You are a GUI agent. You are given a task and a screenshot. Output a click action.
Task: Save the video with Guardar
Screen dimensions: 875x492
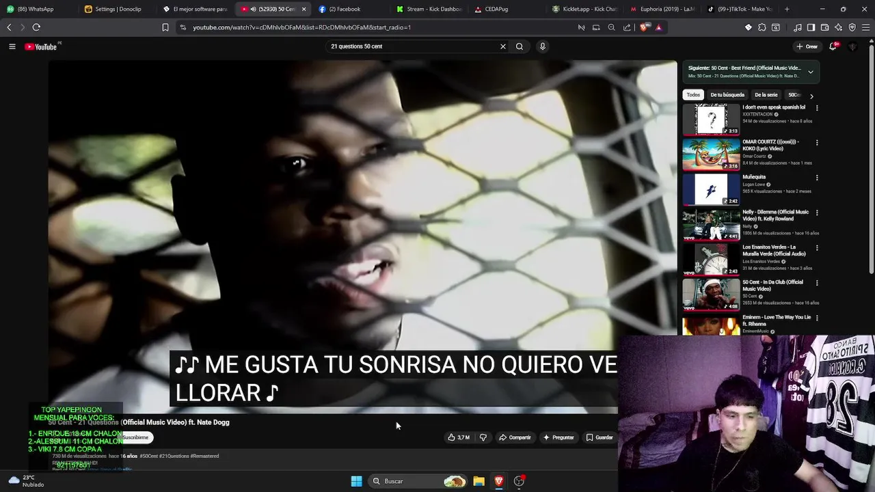(600, 437)
